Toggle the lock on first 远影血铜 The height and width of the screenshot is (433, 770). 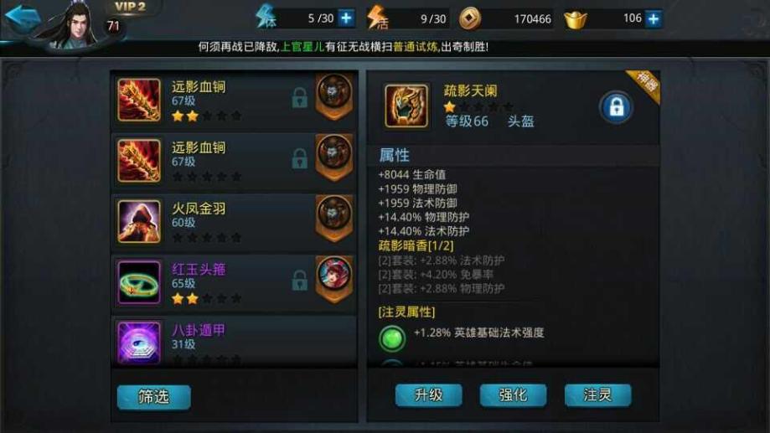[300, 98]
